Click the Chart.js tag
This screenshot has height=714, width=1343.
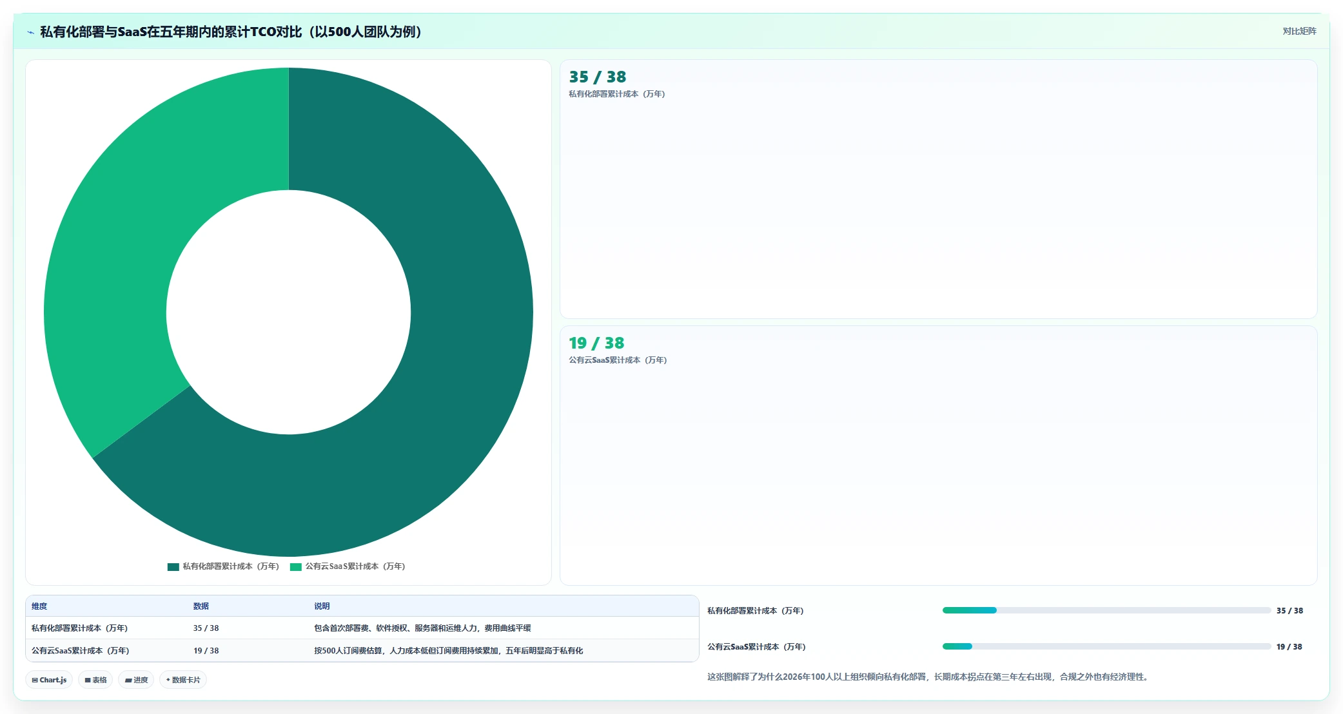(49, 680)
